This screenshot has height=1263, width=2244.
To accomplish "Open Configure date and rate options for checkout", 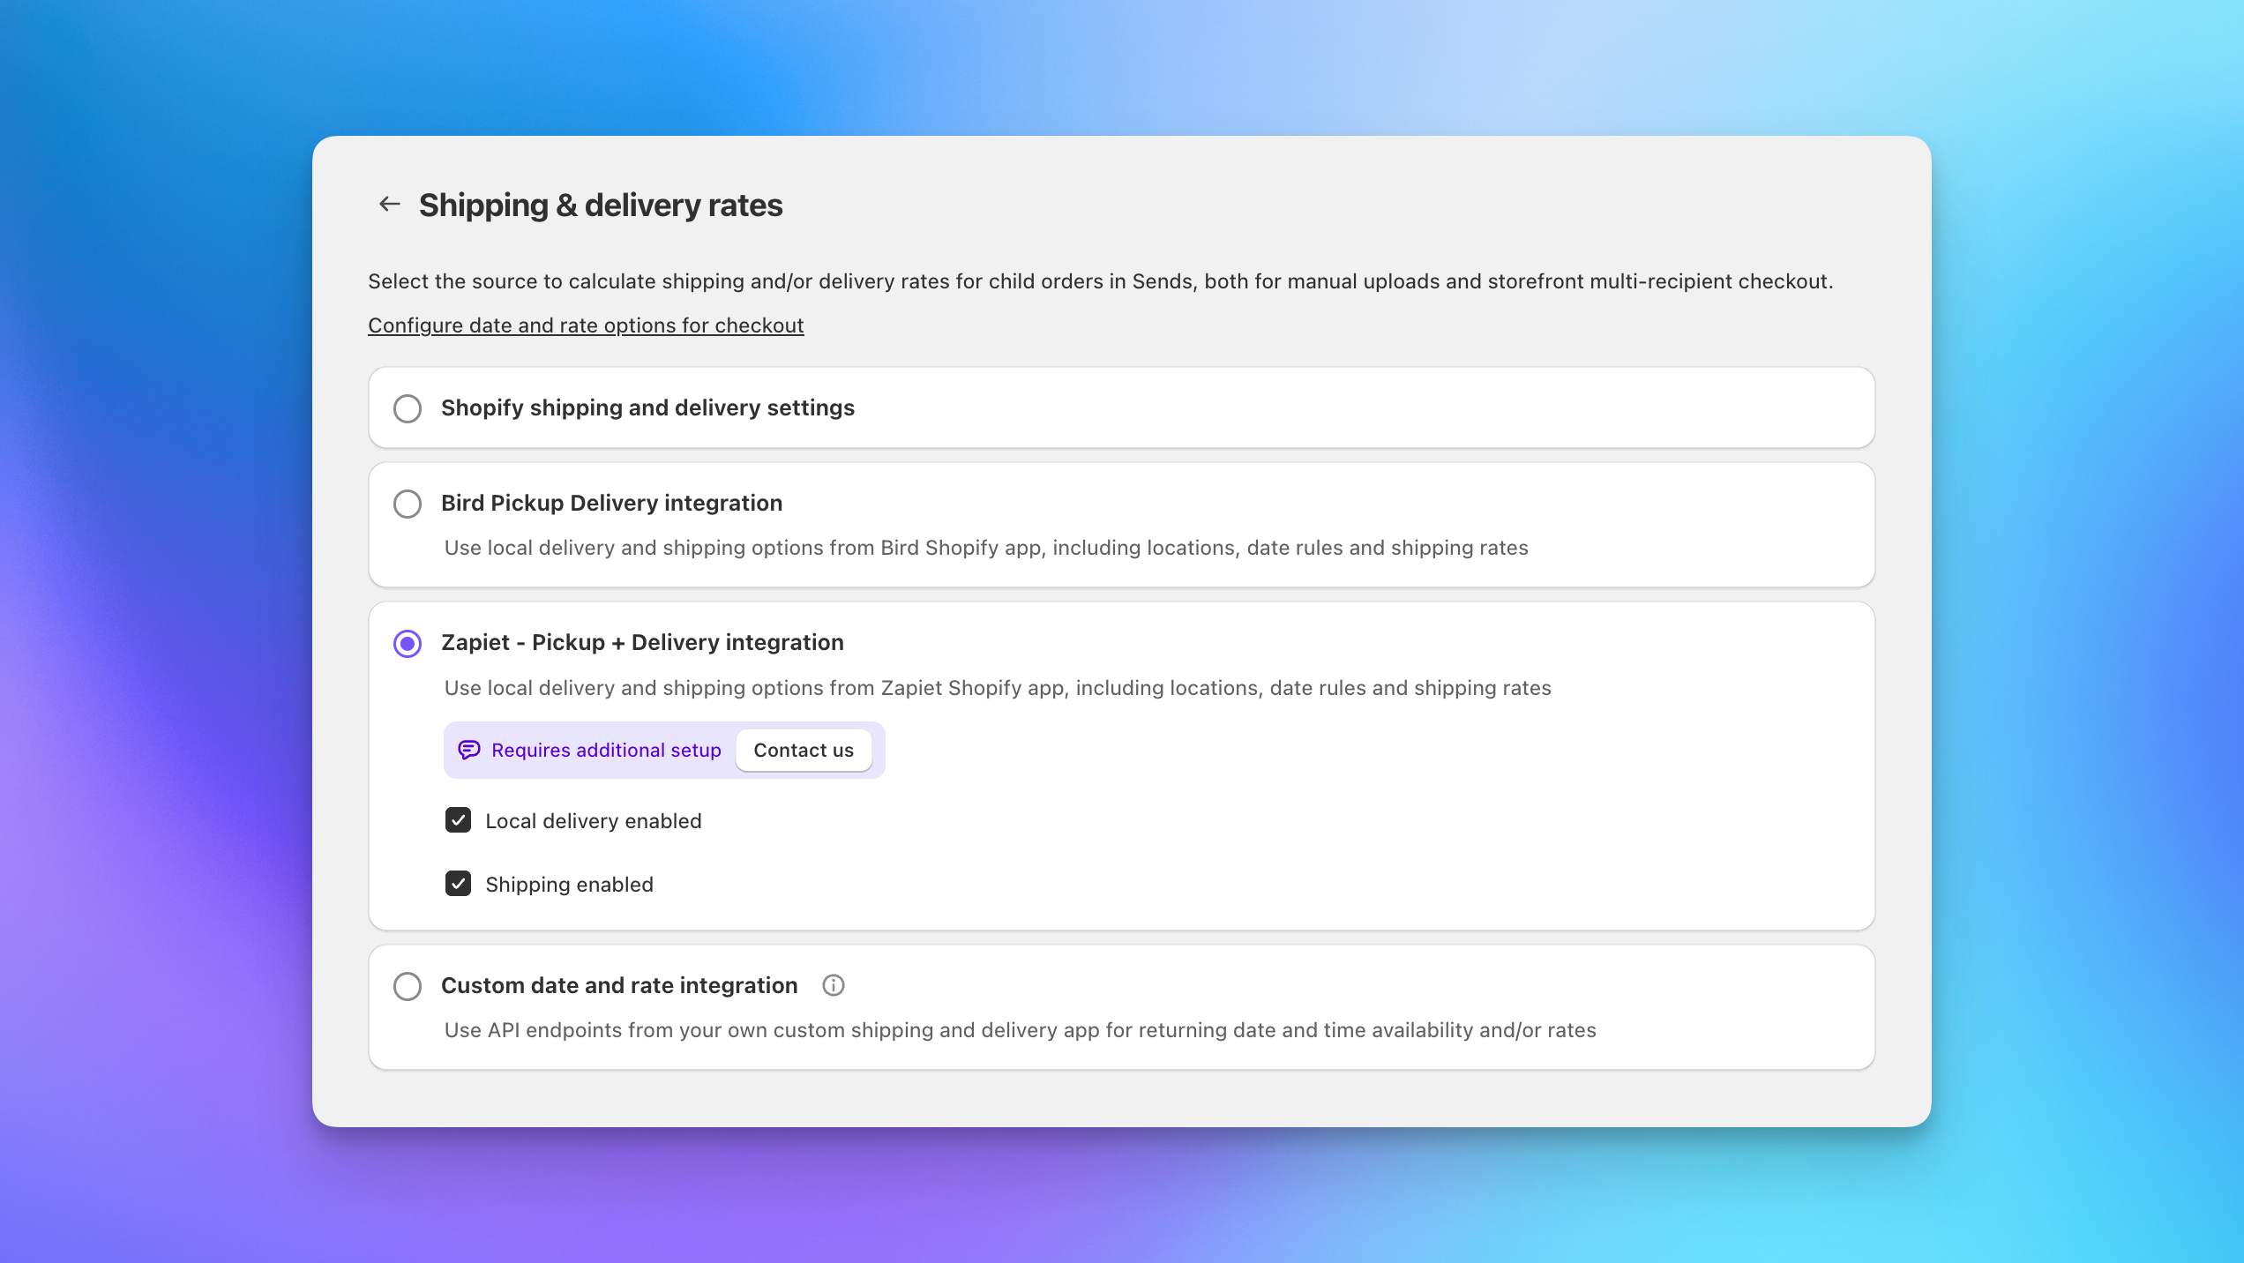I will (586, 325).
